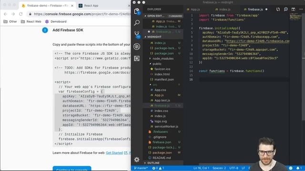Open the Manage gear icon in VS Code
The width and height of the screenshot is (305, 171).
pyautogui.click(x=137, y=160)
